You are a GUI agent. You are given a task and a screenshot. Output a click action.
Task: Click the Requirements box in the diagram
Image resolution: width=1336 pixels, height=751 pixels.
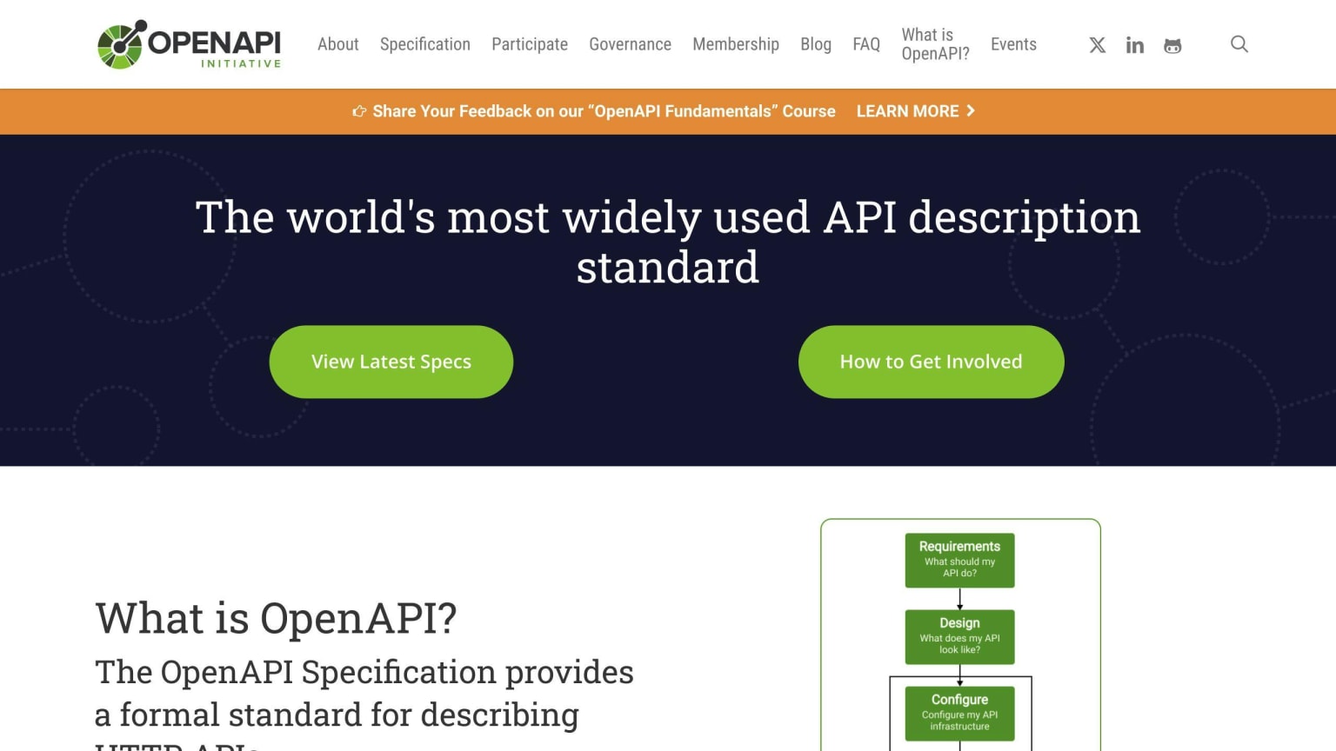959,560
